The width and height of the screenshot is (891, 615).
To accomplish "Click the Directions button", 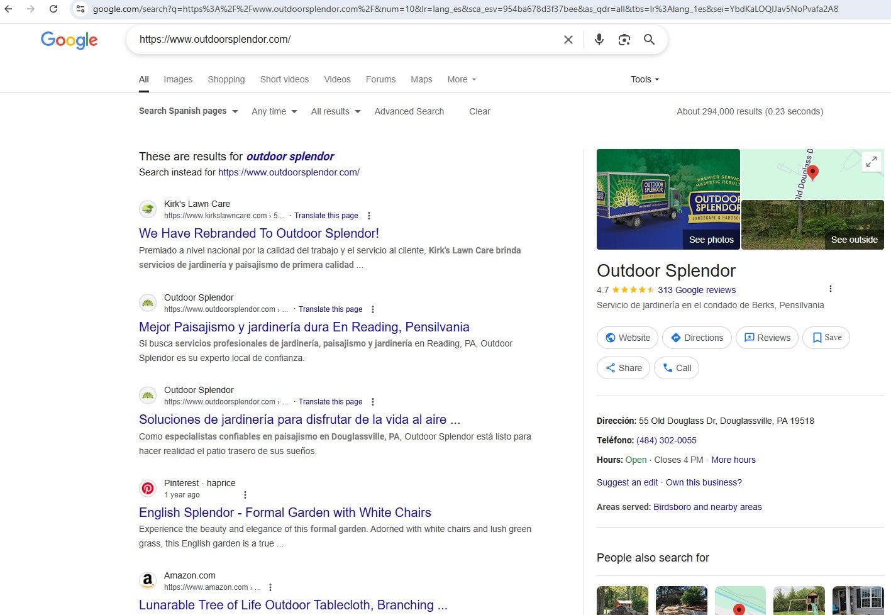I will pyautogui.click(x=697, y=338).
